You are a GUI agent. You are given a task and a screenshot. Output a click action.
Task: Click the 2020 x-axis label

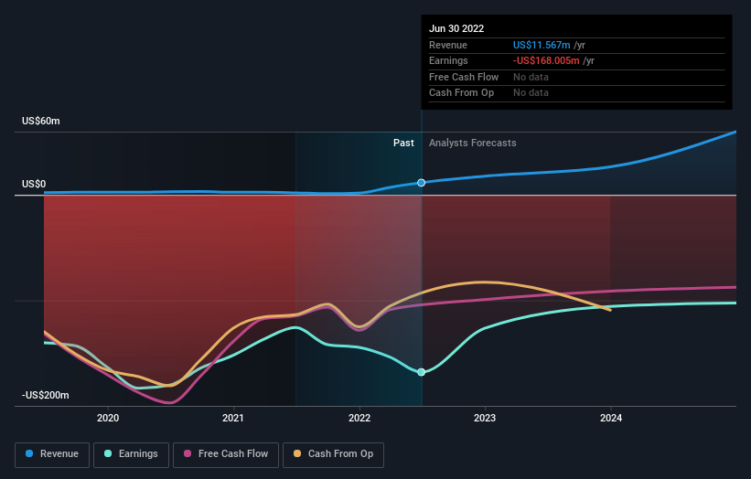coord(108,418)
